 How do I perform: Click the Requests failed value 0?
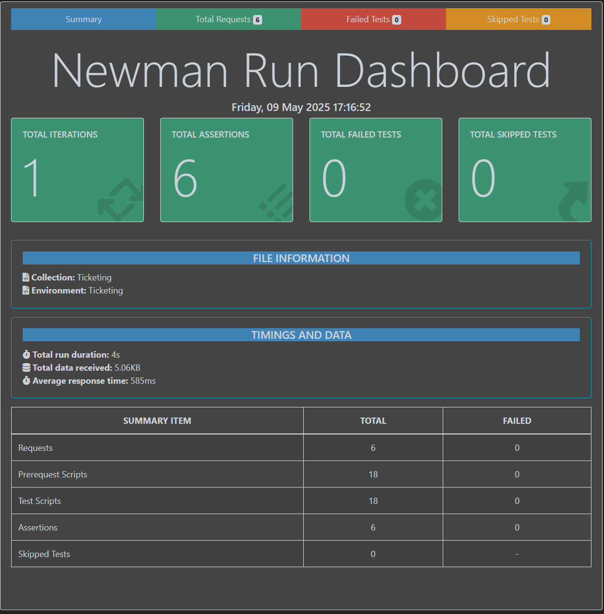coord(517,448)
